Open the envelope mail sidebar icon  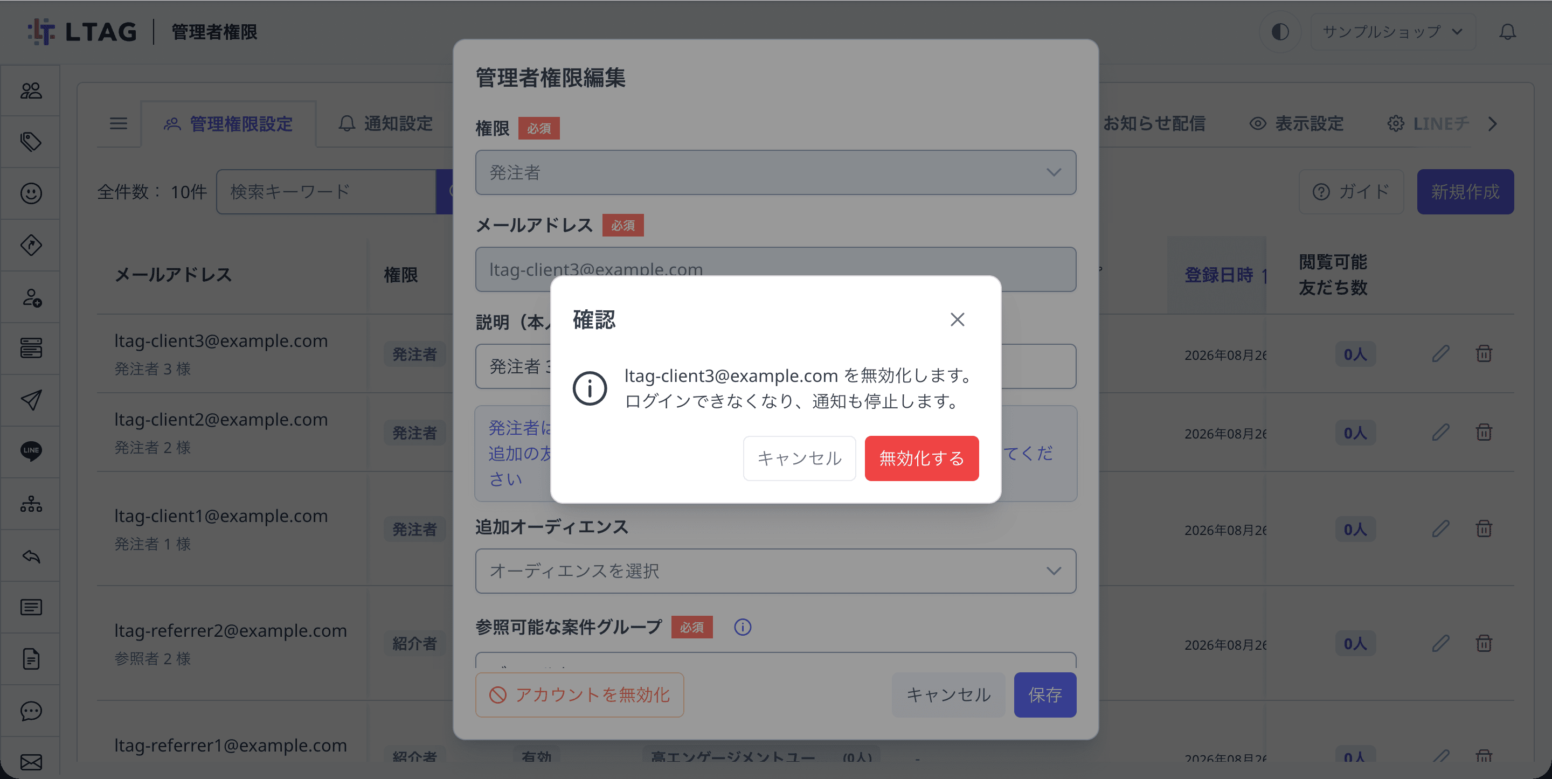(x=31, y=762)
